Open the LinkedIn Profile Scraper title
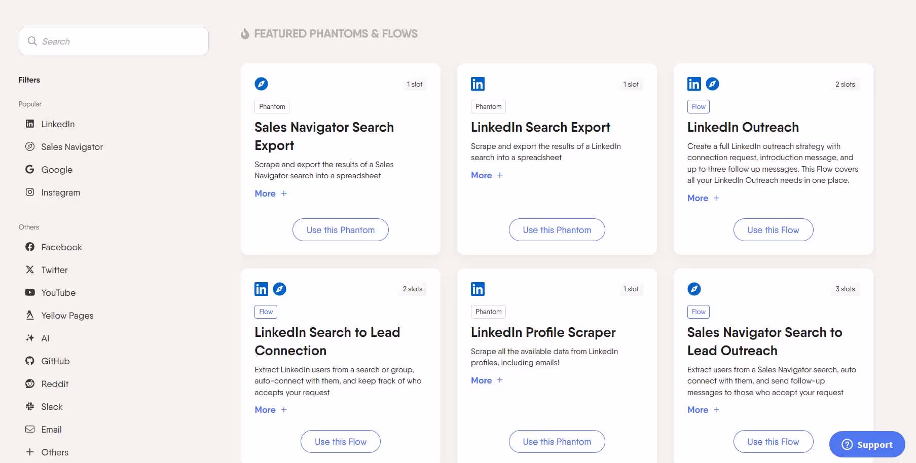Viewport: 916px width, 463px height. tap(543, 332)
